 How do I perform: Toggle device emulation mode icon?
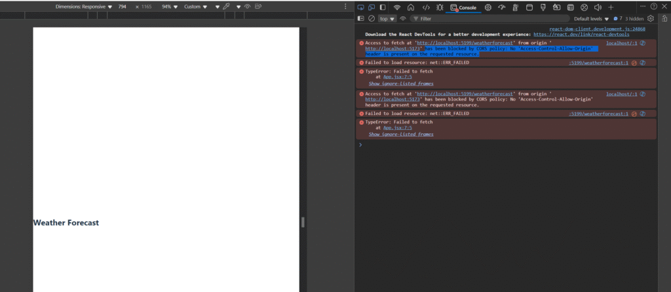(x=372, y=7)
